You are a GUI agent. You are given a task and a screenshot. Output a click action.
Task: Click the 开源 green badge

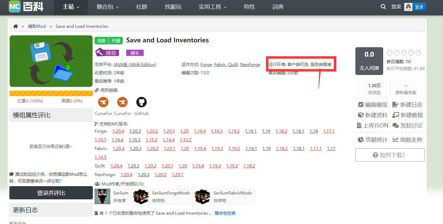[116, 41]
